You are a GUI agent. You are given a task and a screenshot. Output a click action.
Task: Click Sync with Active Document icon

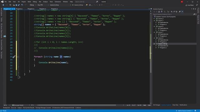172,12
